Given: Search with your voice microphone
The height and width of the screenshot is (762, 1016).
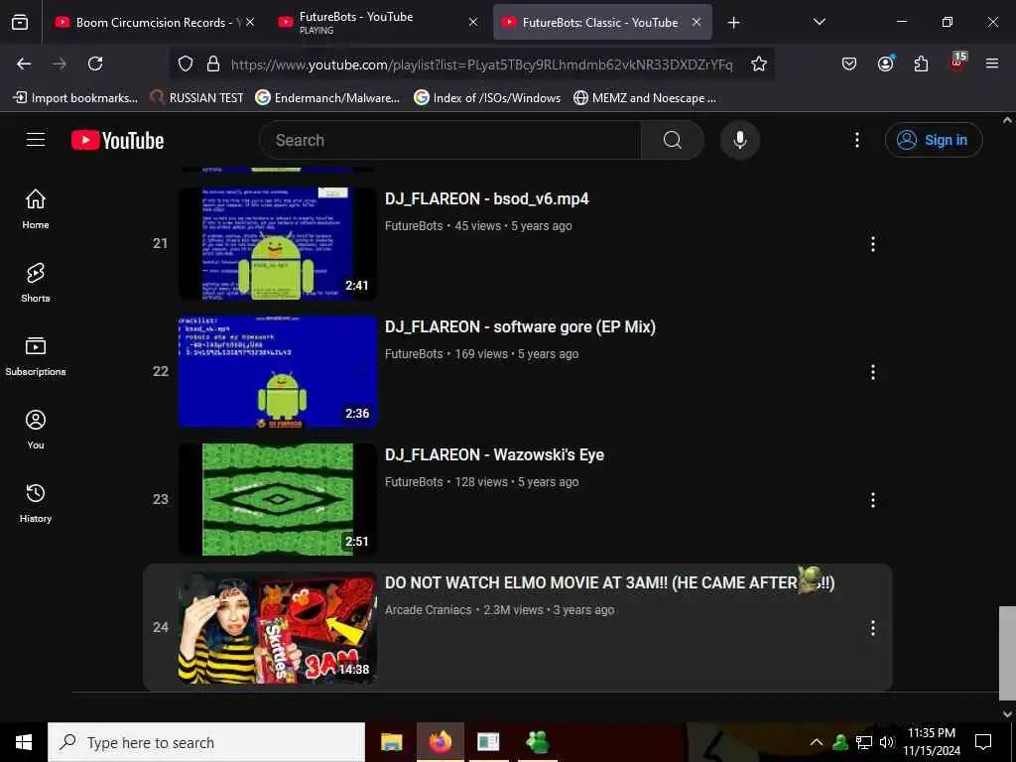Looking at the screenshot, I should pos(740,140).
